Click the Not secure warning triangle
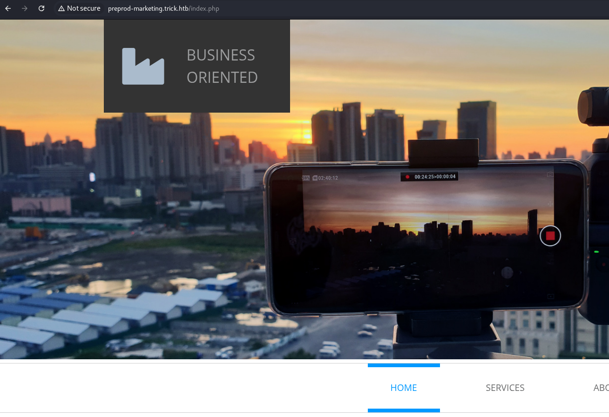Image resolution: width=609 pixels, height=417 pixels. [x=61, y=8]
